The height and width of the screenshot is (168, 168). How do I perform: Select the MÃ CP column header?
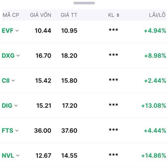point(11,15)
